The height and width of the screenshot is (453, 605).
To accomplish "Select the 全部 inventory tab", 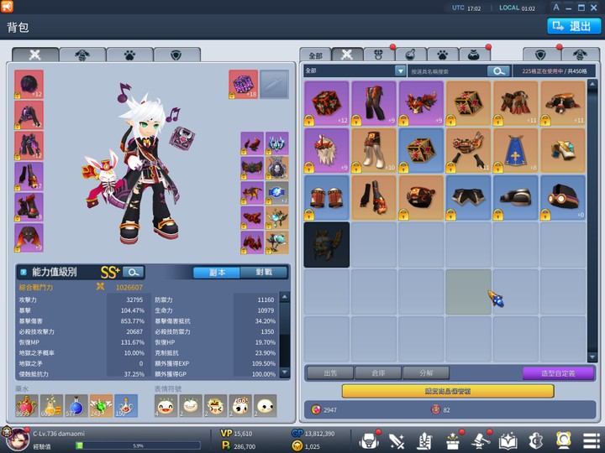I will click(x=315, y=55).
